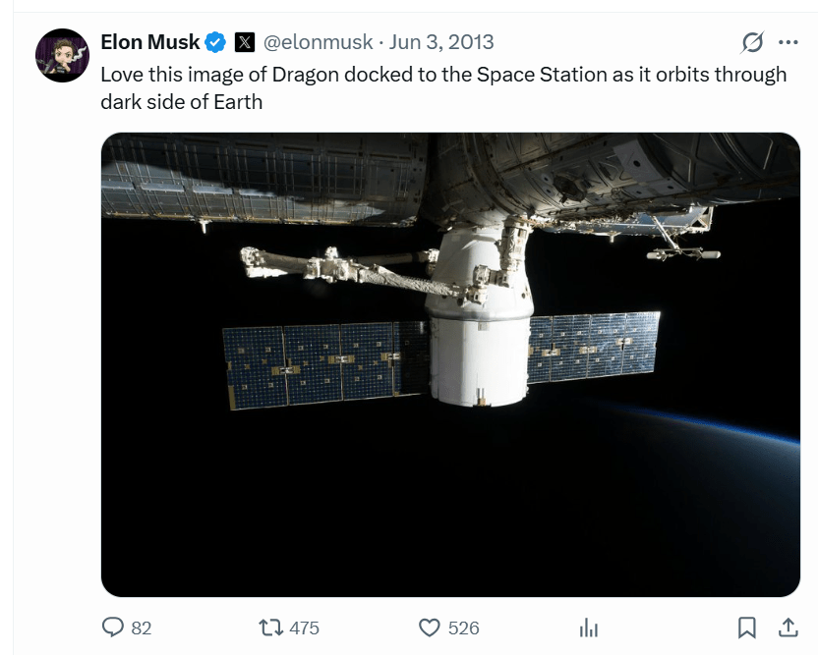This screenshot has height=655, width=818.
Task: Open the share post icon
Action: pos(788,628)
